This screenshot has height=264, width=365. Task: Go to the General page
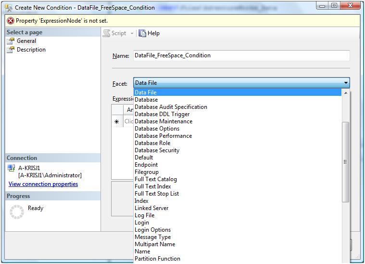click(x=26, y=41)
